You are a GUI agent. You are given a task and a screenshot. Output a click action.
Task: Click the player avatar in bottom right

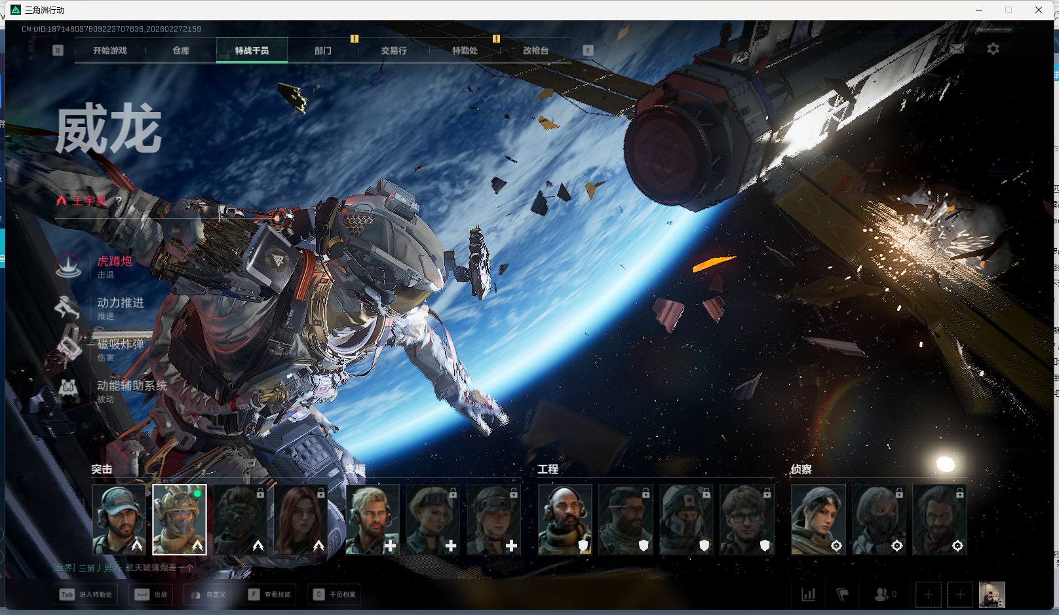pos(991,595)
